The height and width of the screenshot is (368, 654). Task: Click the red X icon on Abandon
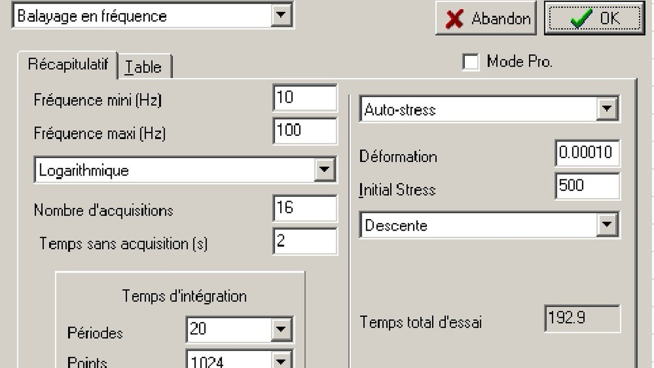click(x=454, y=19)
